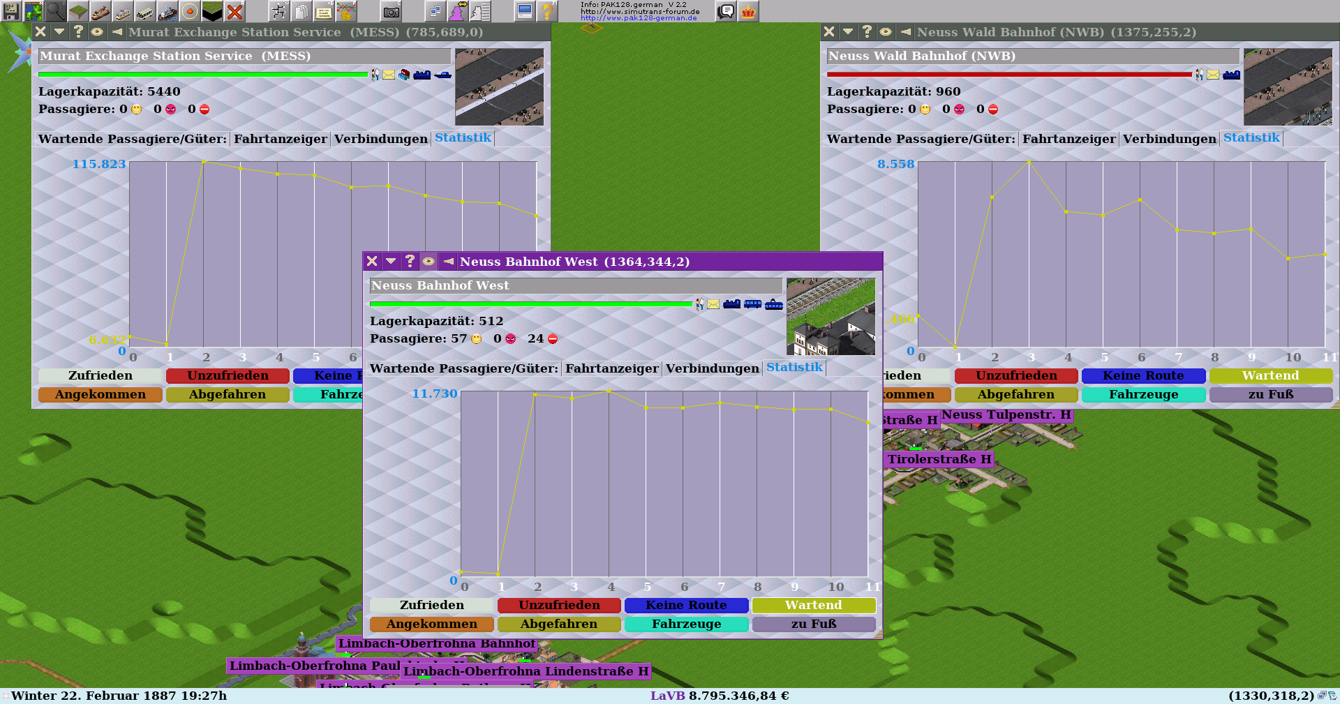Open the finances chart with coins
The height and width of the screenshot is (704, 1340).
345,11
